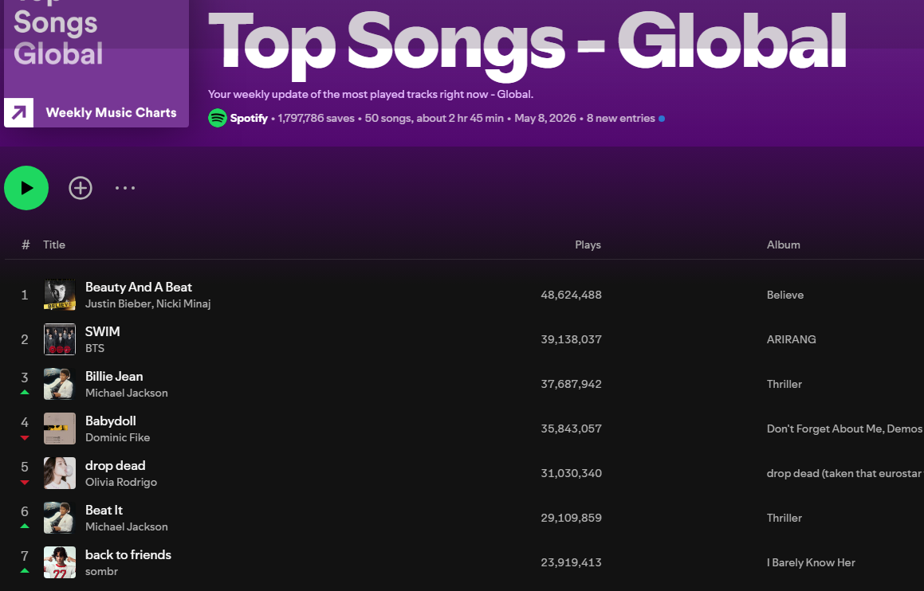The image size is (924, 591).
Task: Click play count 31,030,340
Action: coord(571,473)
